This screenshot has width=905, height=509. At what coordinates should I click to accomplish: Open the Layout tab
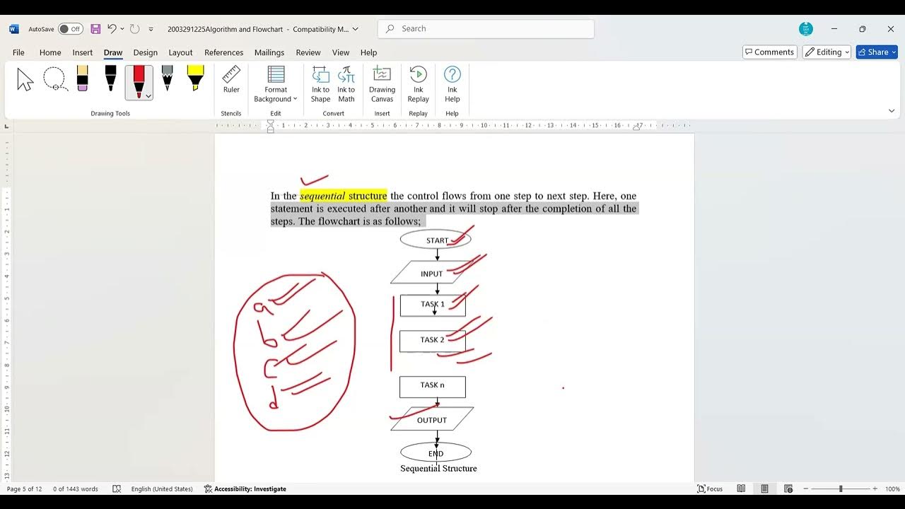pyautogui.click(x=180, y=52)
